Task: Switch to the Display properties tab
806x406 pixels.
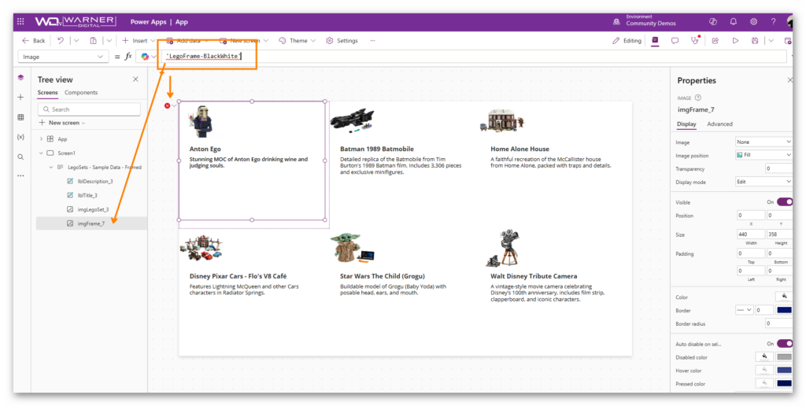Action: (686, 124)
